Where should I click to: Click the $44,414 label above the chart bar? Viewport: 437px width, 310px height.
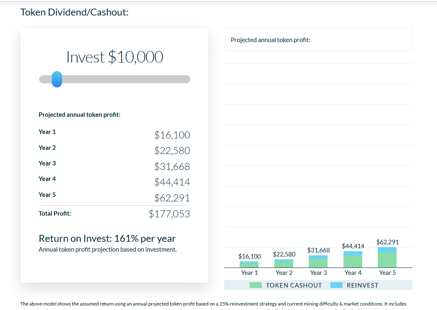coord(353,246)
